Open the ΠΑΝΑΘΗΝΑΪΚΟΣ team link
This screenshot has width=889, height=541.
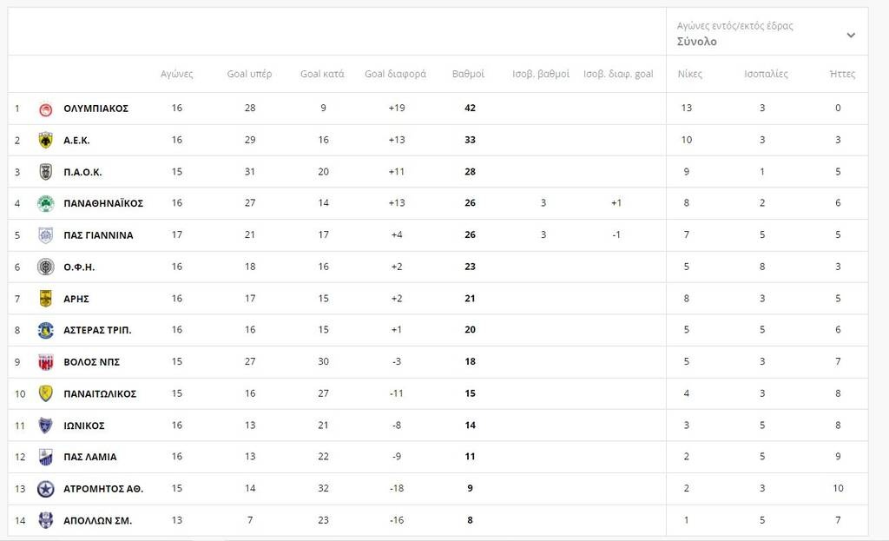[x=103, y=204]
